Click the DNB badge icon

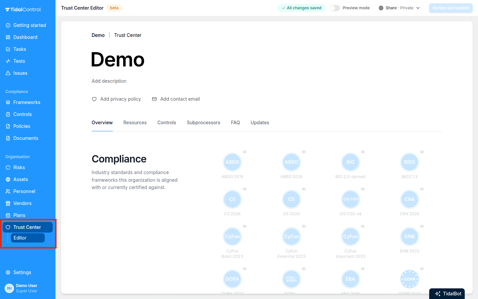pyautogui.click(x=410, y=237)
